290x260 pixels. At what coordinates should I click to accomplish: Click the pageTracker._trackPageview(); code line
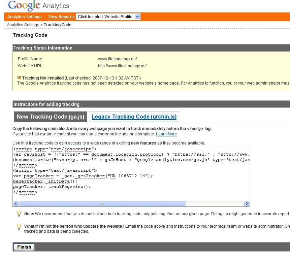[x=52, y=187]
